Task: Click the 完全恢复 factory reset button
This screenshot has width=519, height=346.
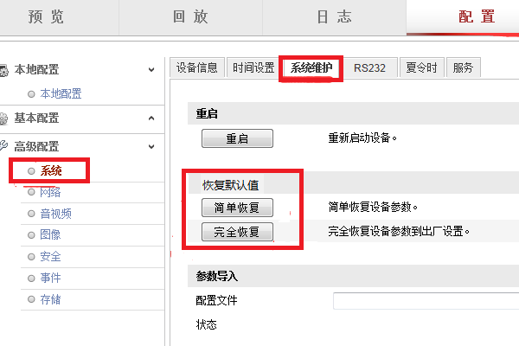Action: coord(237,232)
